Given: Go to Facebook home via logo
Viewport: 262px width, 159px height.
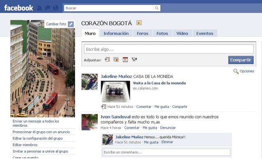Looking at the screenshot, I should point(18,8).
